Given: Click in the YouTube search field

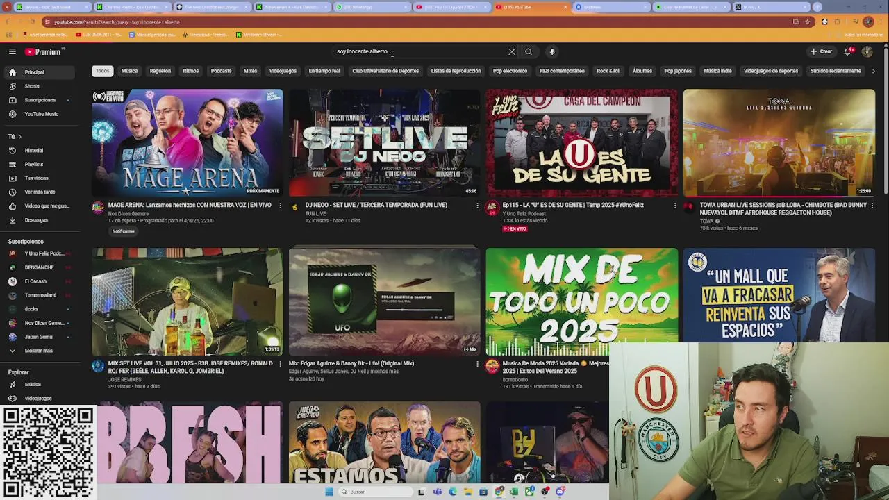Looking at the screenshot, I should coord(420,51).
